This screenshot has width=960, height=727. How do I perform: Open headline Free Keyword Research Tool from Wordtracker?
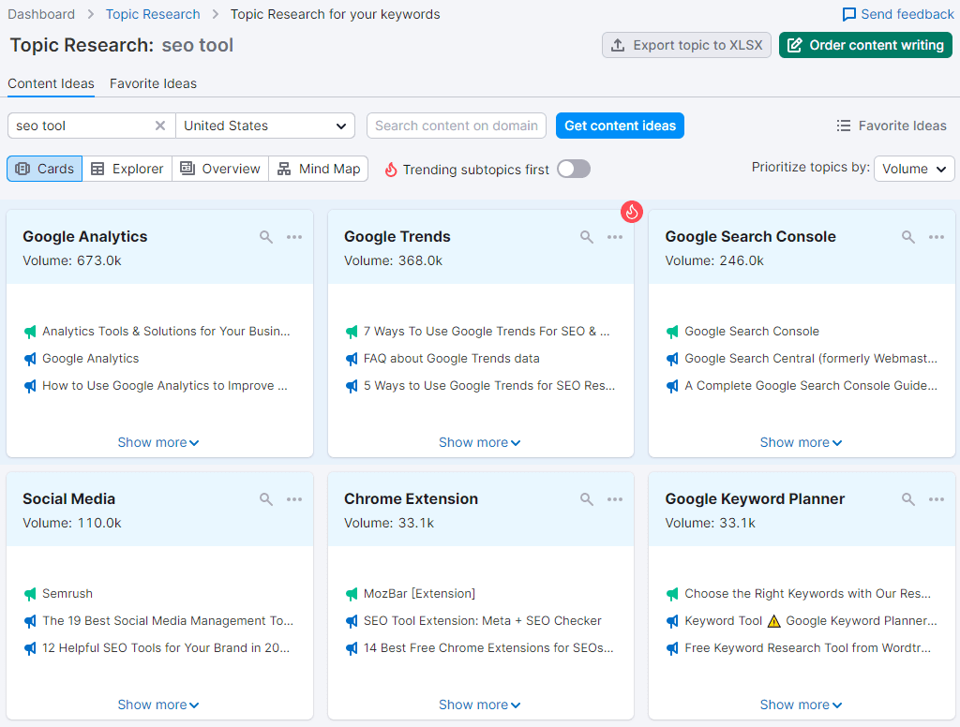click(x=807, y=648)
